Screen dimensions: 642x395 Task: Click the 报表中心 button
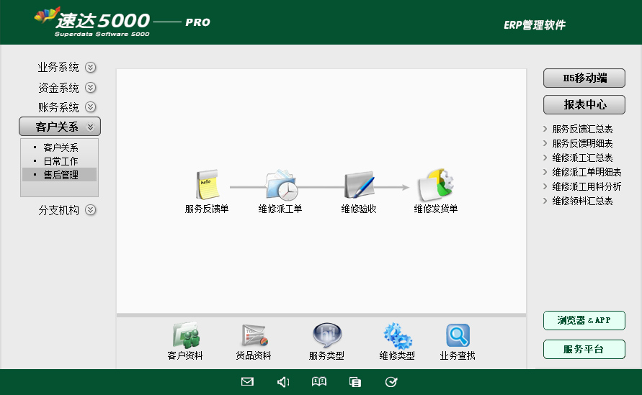click(x=584, y=104)
